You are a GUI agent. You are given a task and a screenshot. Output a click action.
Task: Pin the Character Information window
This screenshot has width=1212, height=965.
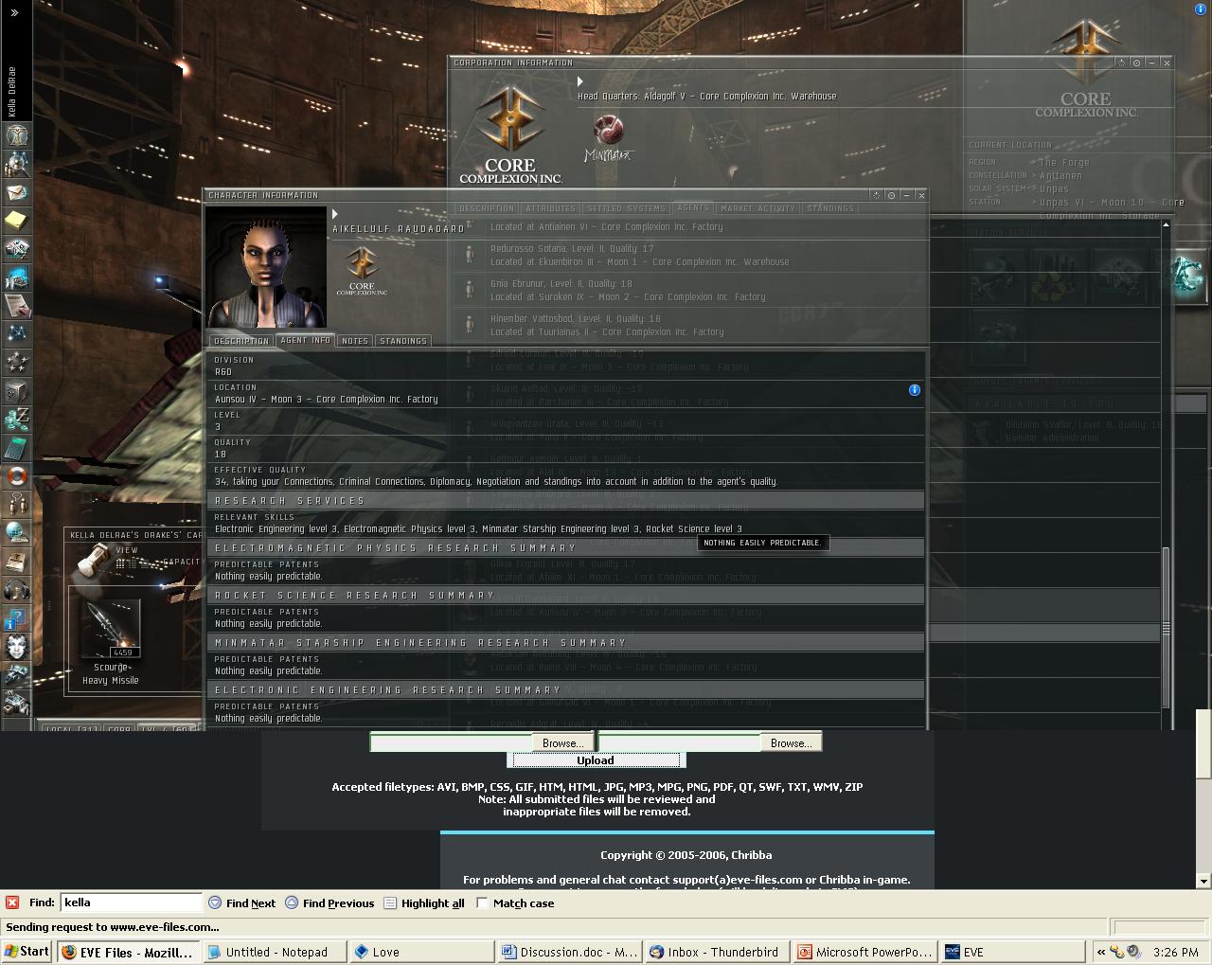876,195
